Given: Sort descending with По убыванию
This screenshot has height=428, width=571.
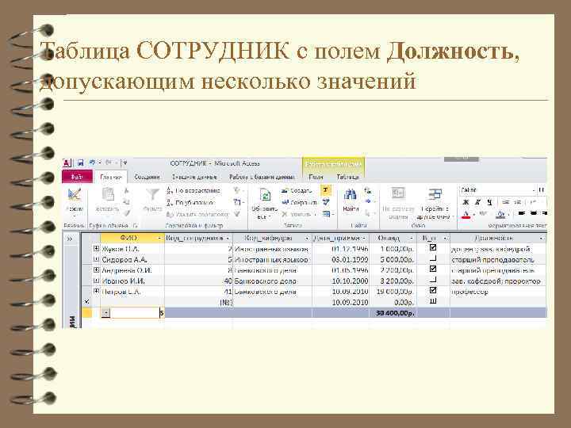Looking at the screenshot, I should 190,202.
